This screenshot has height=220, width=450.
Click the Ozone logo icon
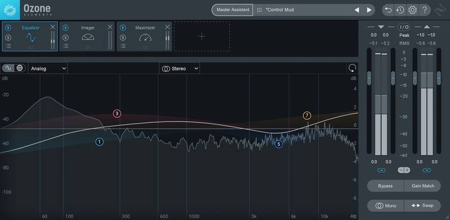tap(10, 10)
